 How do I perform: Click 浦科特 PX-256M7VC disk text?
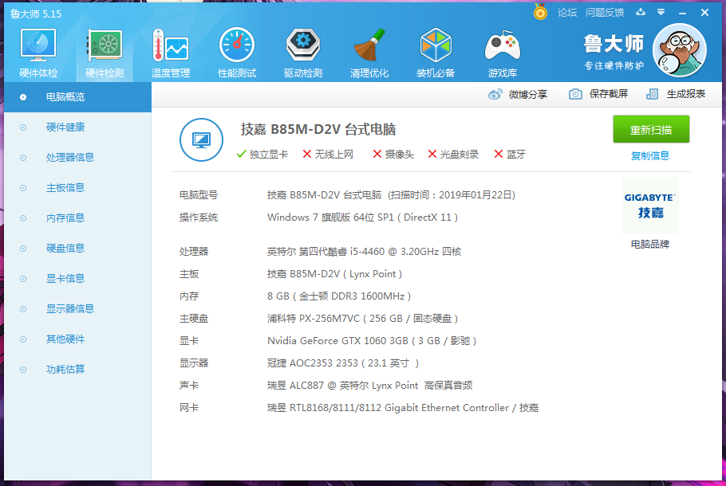pyautogui.click(x=362, y=319)
